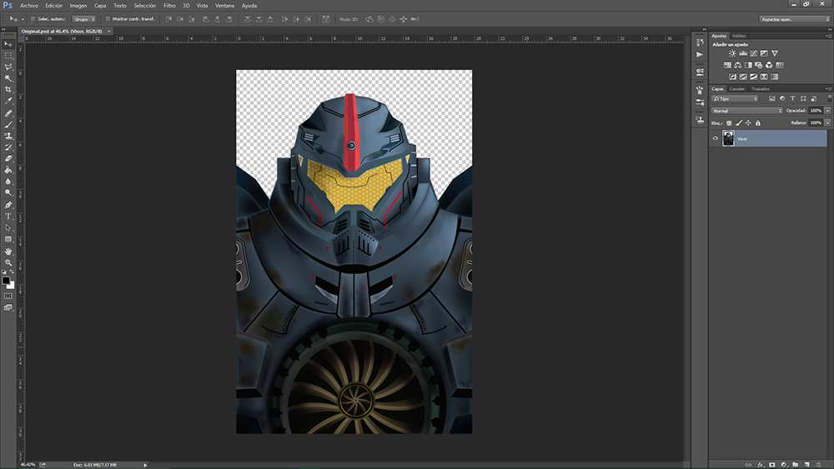The height and width of the screenshot is (469, 834).
Task: Open Ajustes panel flyout menu
Action: click(829, 36)
